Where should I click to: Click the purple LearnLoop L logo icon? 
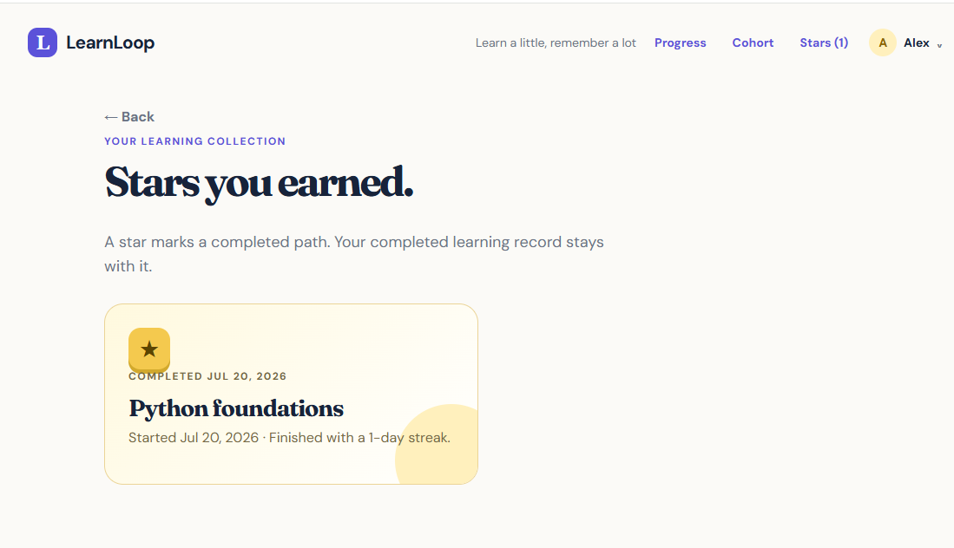coord(43,42)
